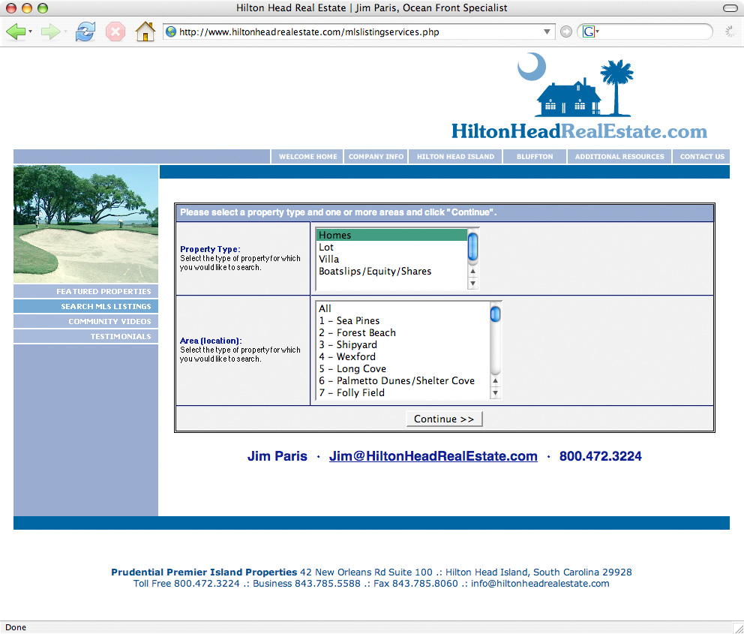Click the Forward arrow button

coord(50,32)
